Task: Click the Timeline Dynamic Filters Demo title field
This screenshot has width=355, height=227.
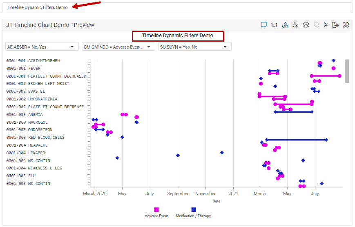Action: click(177, 8)
